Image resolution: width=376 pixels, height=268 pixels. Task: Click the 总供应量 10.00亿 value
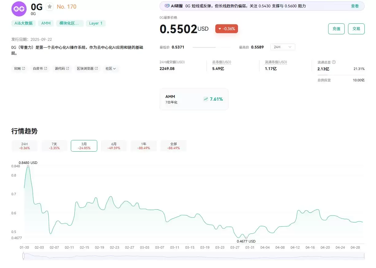tap(359, 80)
